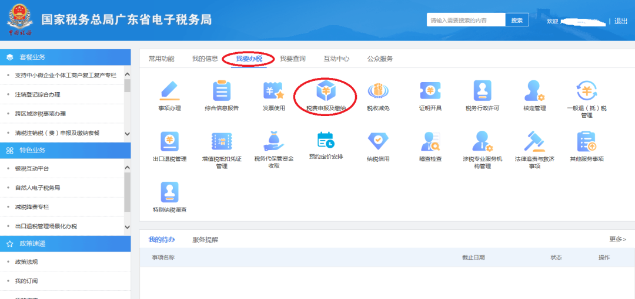Click the 截止日期 column header

point(473,257)
